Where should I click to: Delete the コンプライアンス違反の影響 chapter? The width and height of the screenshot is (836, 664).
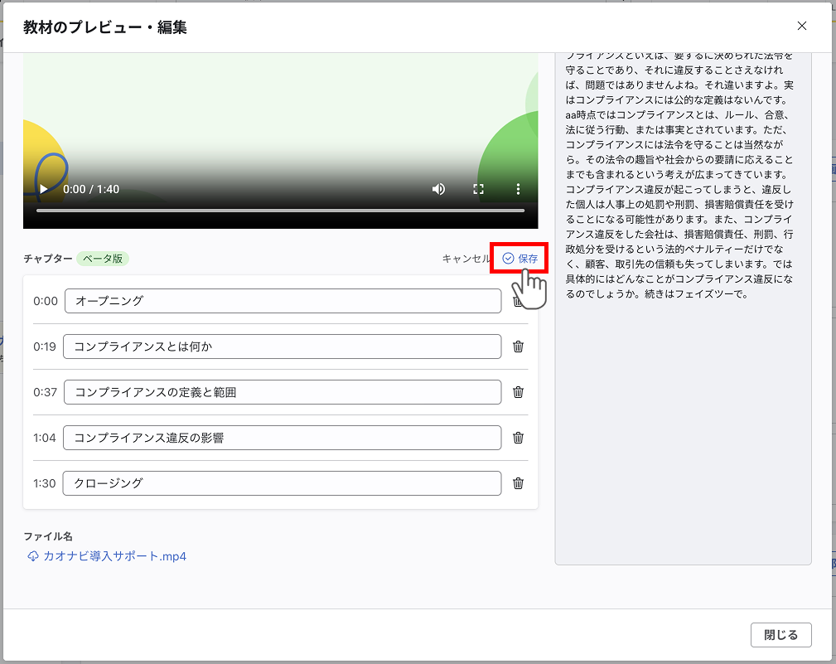pyautogui.click(x=519, y=438)
